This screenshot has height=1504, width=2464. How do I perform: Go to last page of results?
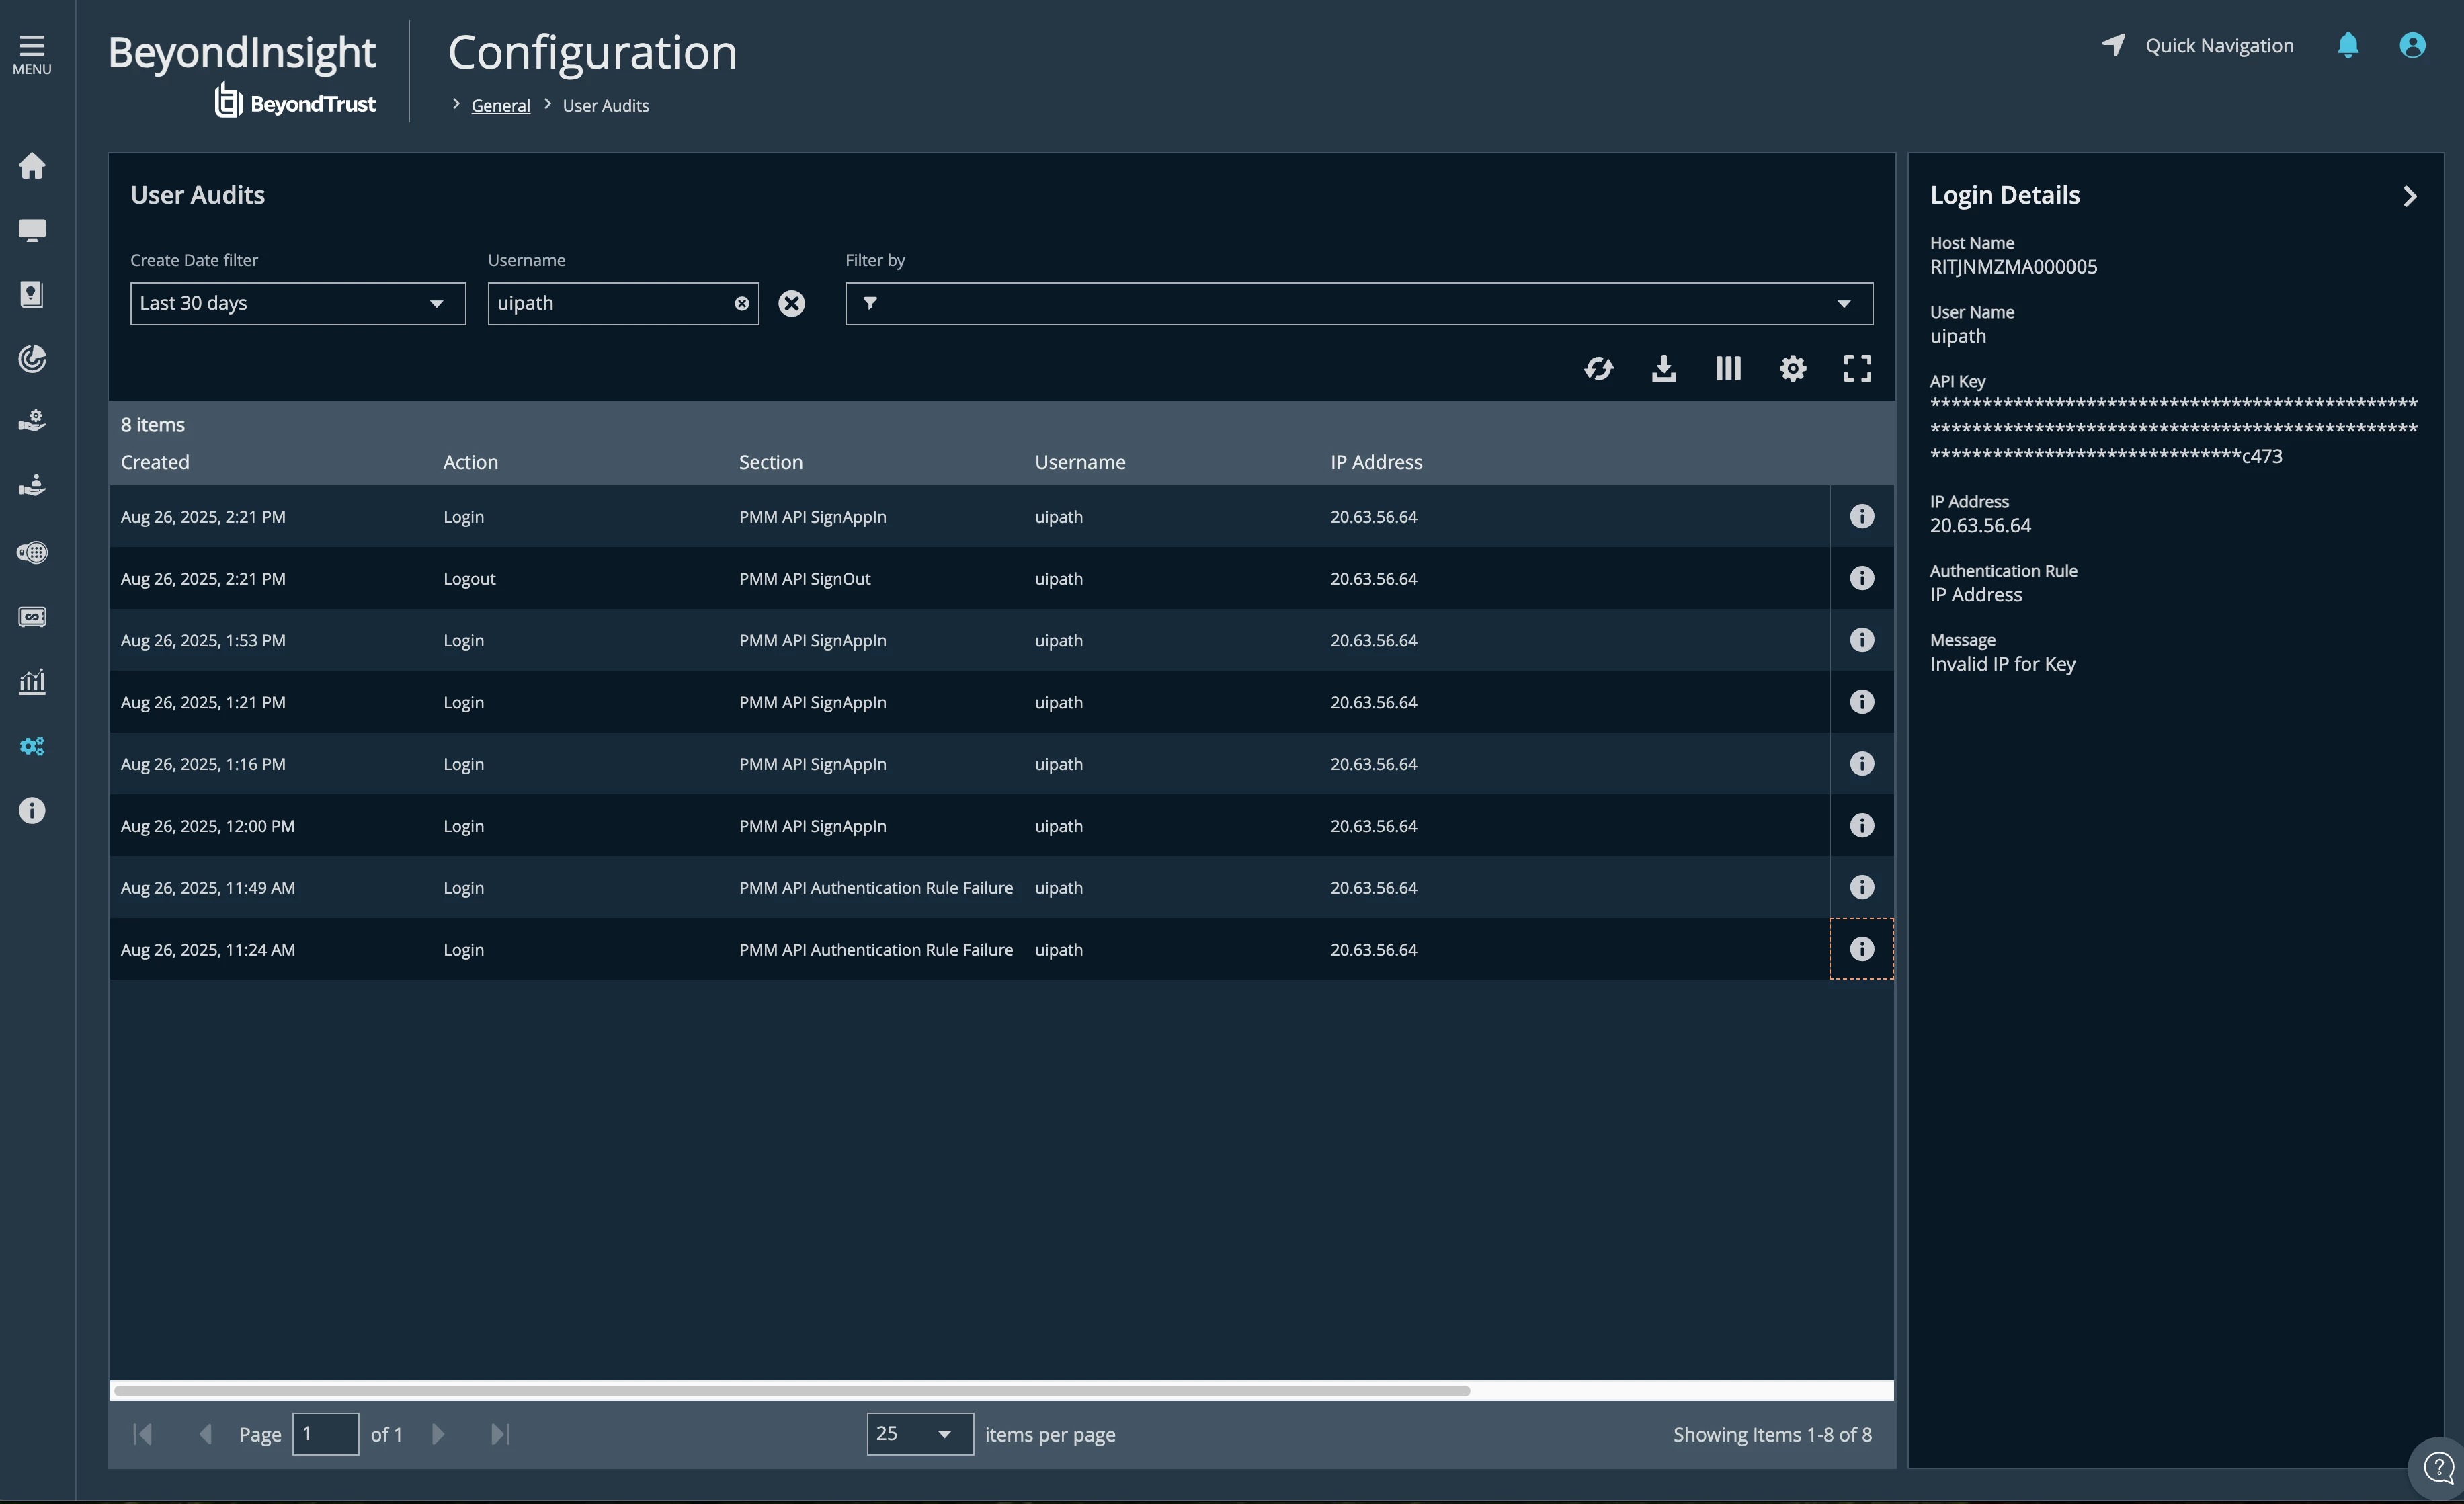pos(500,1435)
